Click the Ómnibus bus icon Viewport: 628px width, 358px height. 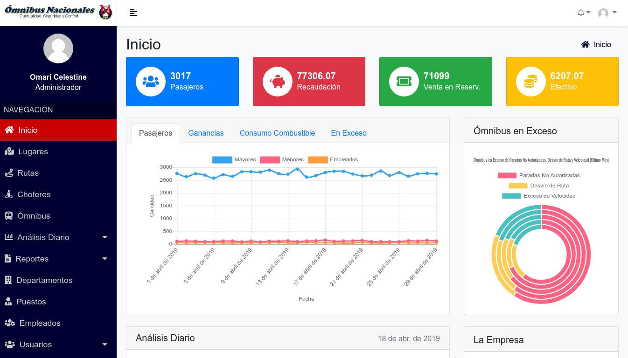click(x=9, y=216)
